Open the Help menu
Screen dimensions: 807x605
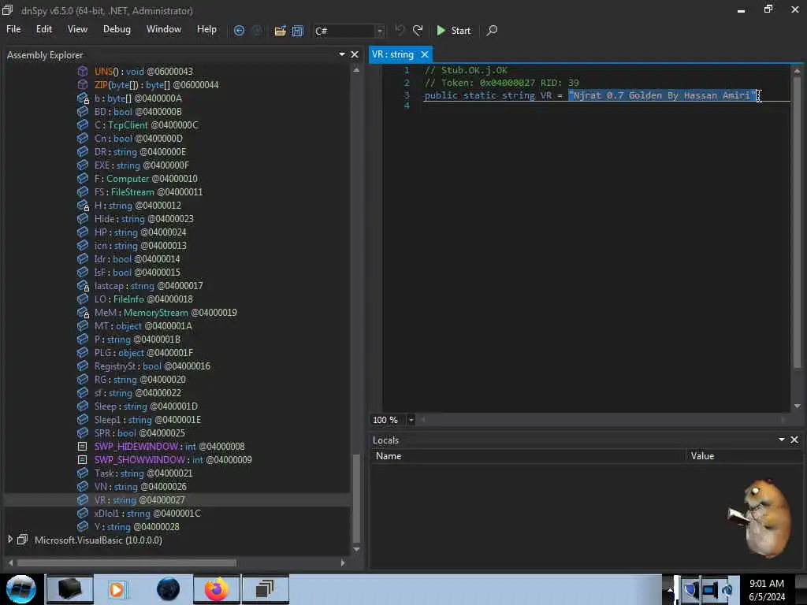click(x=206, y=29)
